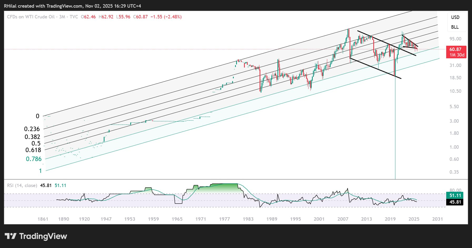Open the 3M interval label
472x248 pixels.
(62, 17)
